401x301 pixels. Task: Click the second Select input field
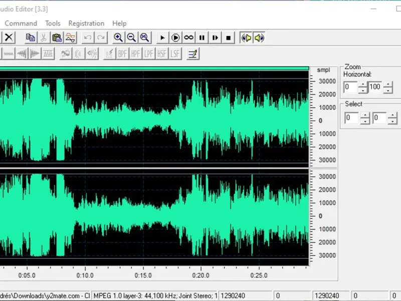(379, 118)
